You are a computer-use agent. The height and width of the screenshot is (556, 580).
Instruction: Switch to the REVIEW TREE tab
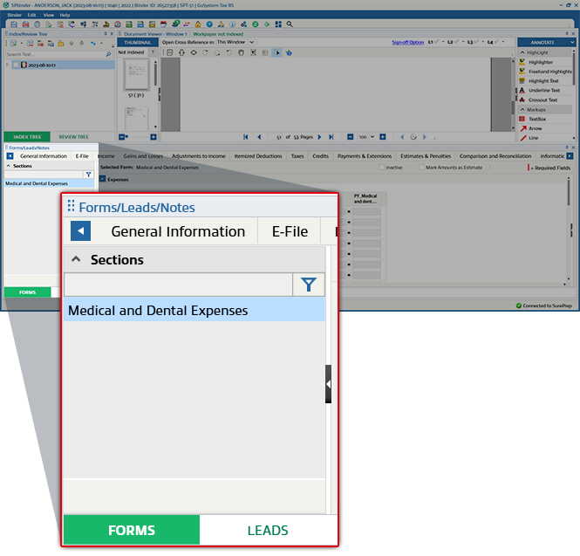point(73,137)
